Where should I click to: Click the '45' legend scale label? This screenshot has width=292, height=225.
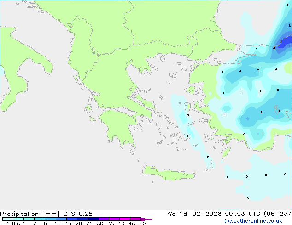(132, 223)
